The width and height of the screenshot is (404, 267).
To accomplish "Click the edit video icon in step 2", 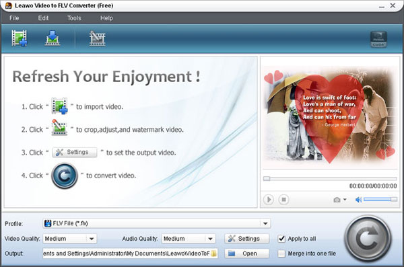I will point(59,128).
